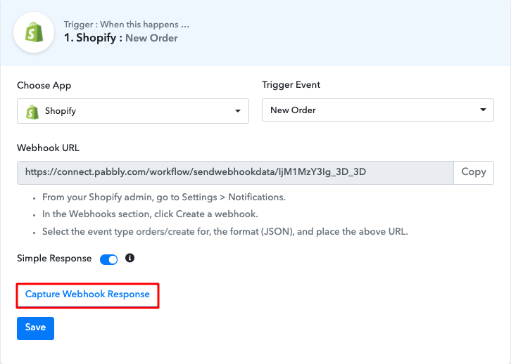Click the large Shopify logo in header

[x=34, y=32]
